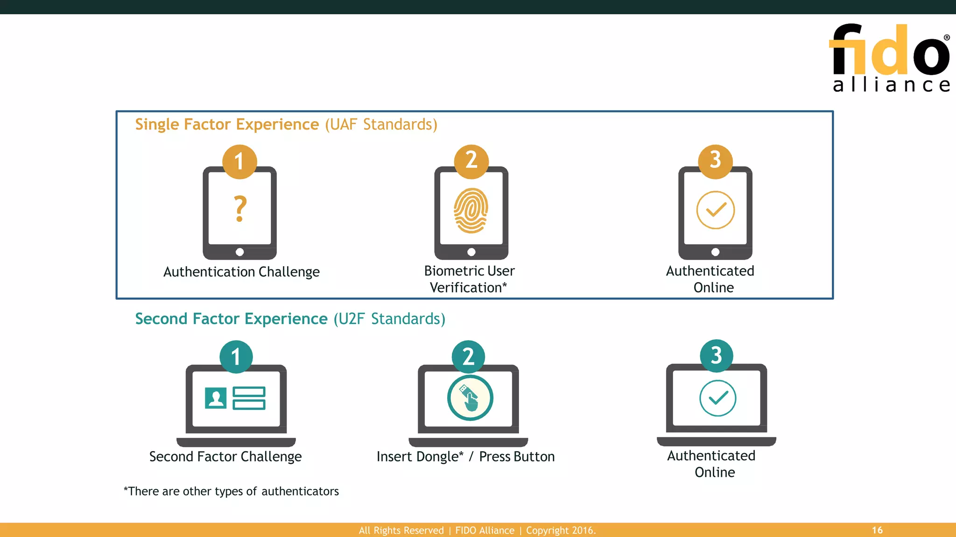The image size is (956, 537).
Task: Click orange step 1 number badge
Action: click(x=239, y=162)
